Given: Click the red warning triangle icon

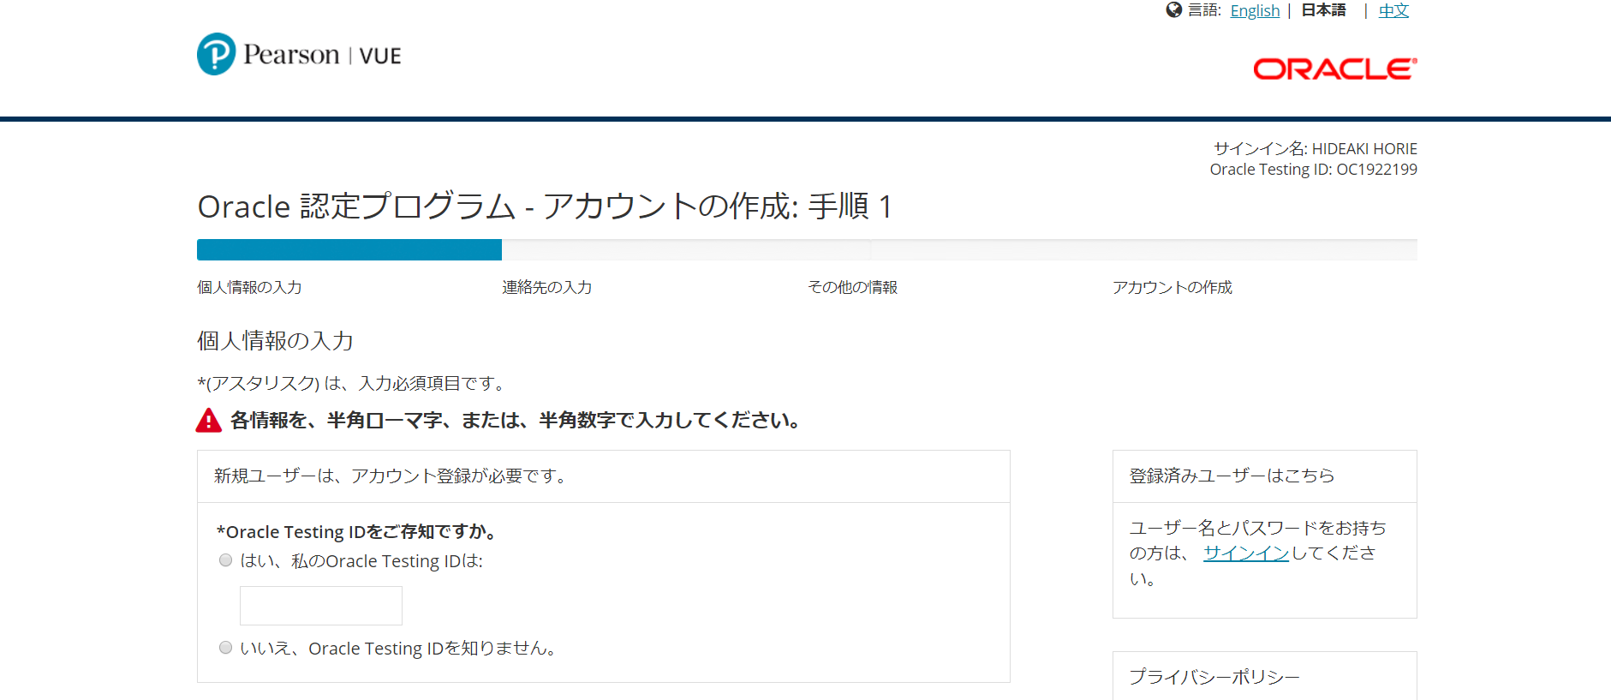Looking at the screenshot, I should [x=208, y=421].
